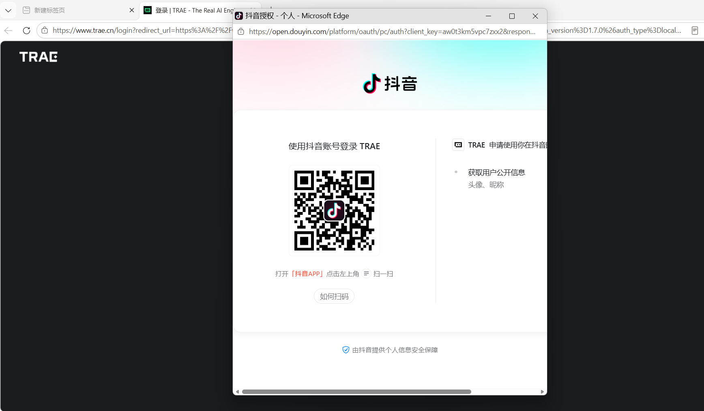Click the open.douyin.com URL field

392,32
